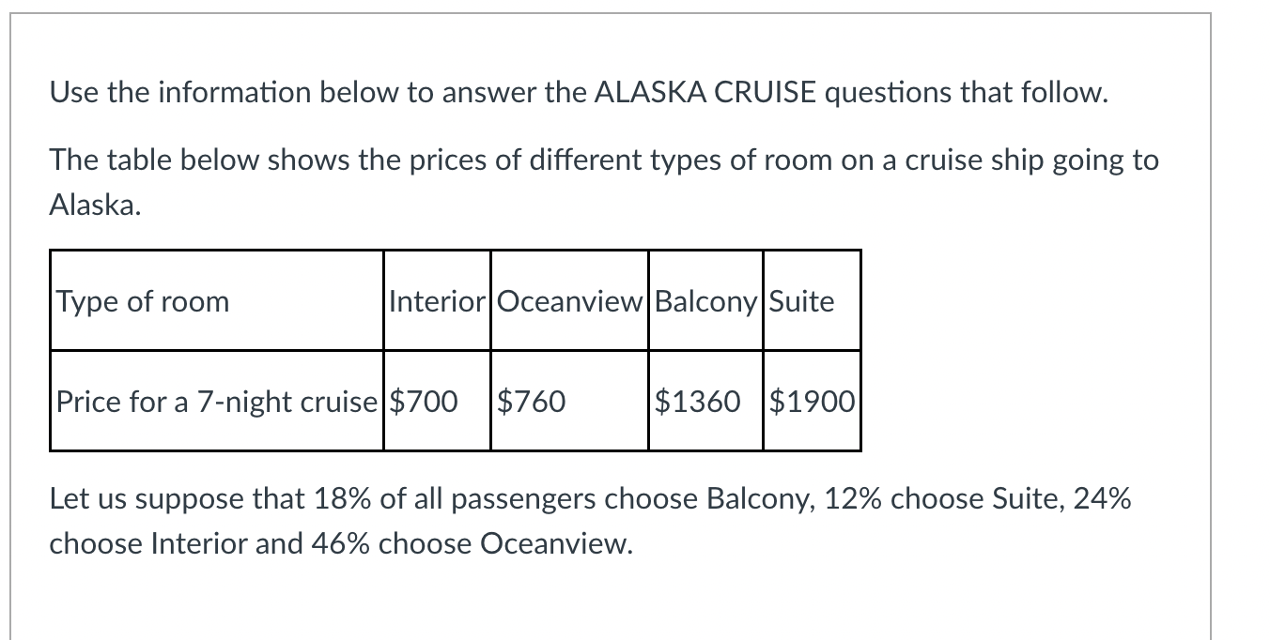The image size is (1270, 640).
Task: Click the Balcony column header cell
Action: (705, 301)
